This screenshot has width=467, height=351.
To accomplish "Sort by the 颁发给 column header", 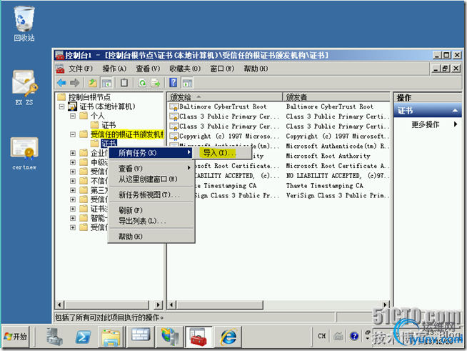I will [224, 97].
